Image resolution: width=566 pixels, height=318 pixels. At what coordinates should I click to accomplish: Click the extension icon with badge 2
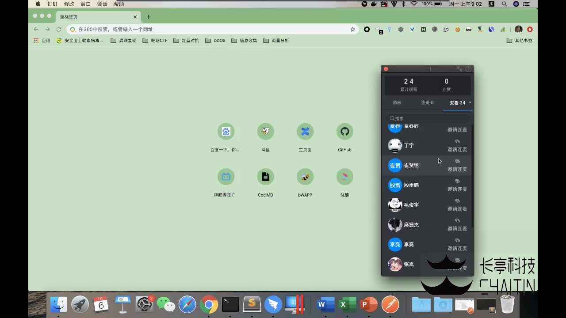(x=379, y=30)
